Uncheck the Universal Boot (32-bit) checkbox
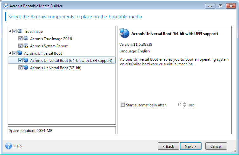The width and height of the screenshot is (239, 155). click(21, 68)
